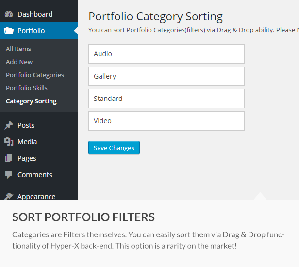Screen dimensions: 299x267
Task: Open the Media menu label
Action: 27,142
